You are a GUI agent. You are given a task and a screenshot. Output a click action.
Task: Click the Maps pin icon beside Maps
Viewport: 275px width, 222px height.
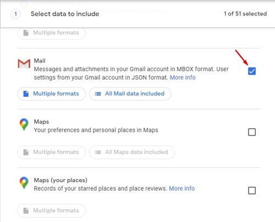24,125
